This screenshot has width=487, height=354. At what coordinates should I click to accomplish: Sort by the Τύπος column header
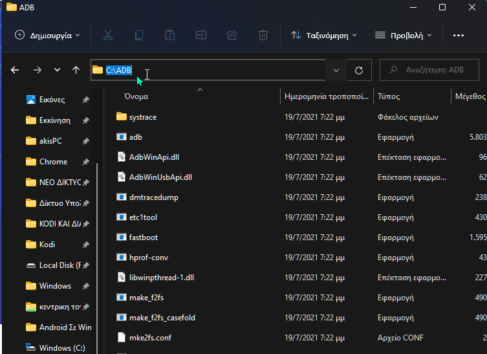[x=389, y=96]
